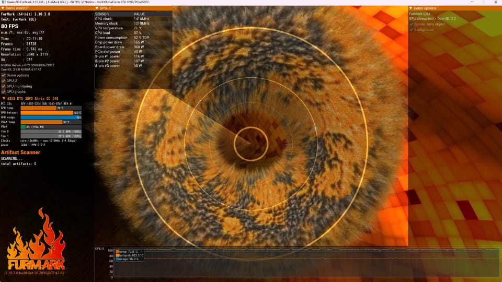Collapse the Demo options panel
This screenshot has height=282, width=502.
(x=411, y=8)
